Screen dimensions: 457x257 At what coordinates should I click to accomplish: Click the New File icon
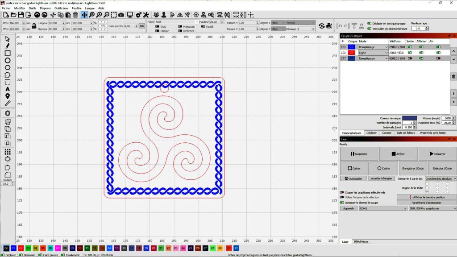[x=6, y=15]
